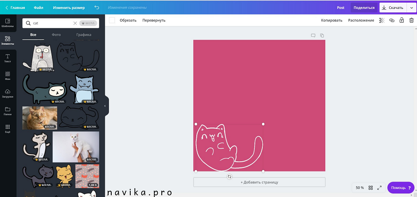
Task: Click the undo arrow icon
Action: point(97,8)
